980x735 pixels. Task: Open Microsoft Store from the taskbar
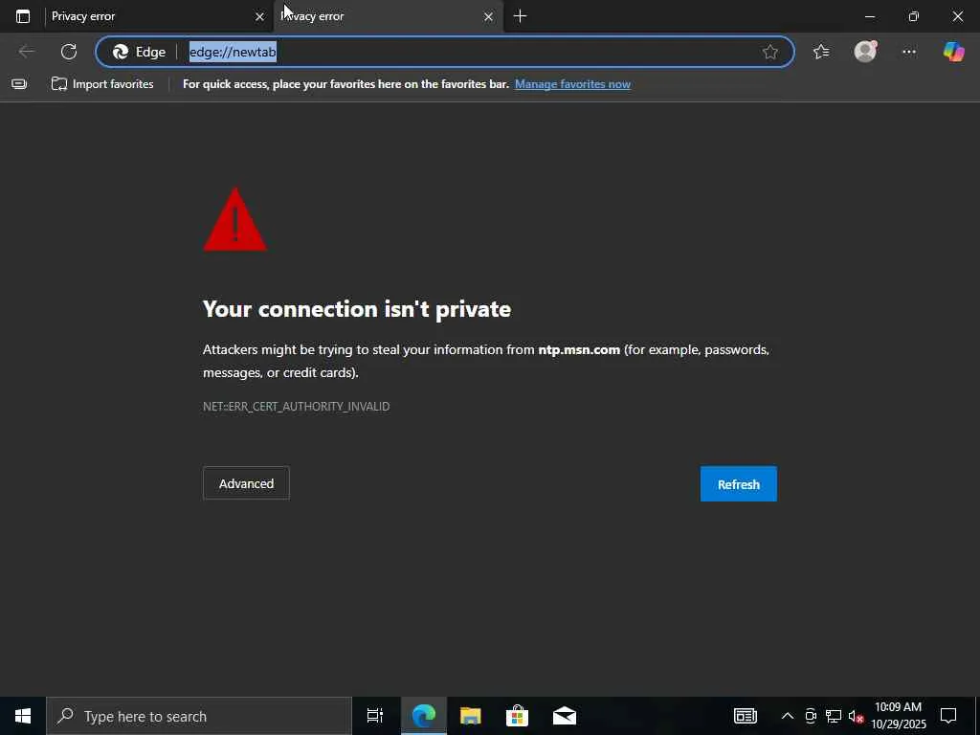pyautogui.click(x=517, y=716)
